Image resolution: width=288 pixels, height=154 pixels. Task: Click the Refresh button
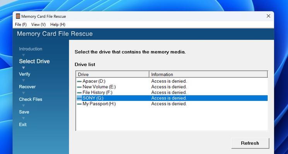pyautogui.click(x=250, y=143)
